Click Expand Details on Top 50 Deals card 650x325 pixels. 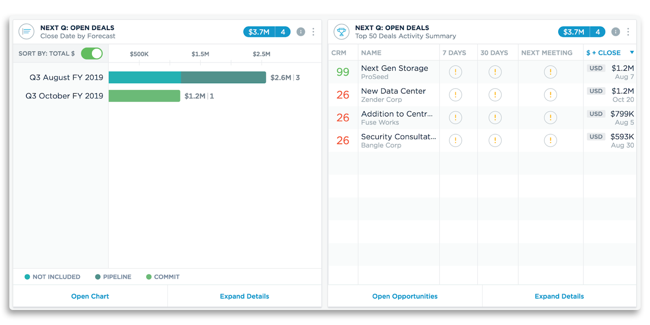559,296
